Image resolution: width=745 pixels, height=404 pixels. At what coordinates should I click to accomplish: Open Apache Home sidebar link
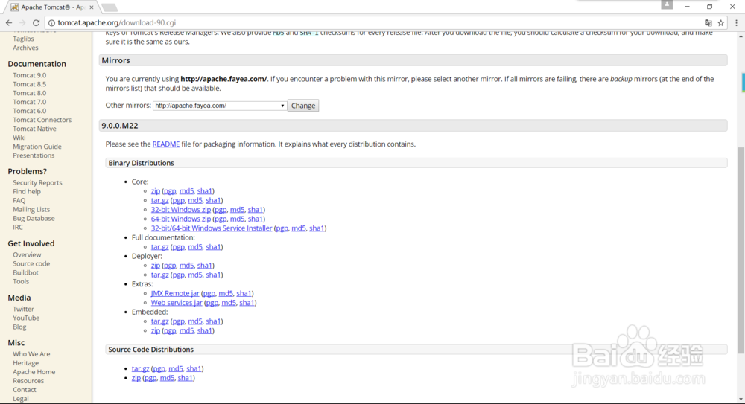[x=34, y=372]
